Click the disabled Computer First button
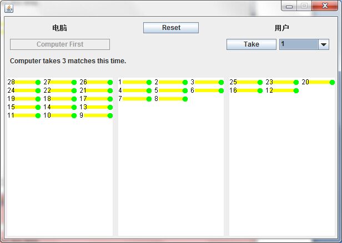The width and height of the screenshot is (342, 243). [60, 44]
